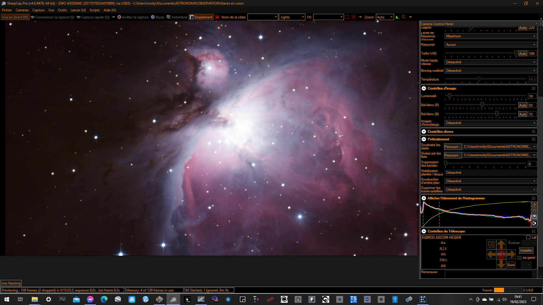Click the Suppression des bandes slider
Image resolution: width=543 pixels, height=305 pixels.
(486, 164)
